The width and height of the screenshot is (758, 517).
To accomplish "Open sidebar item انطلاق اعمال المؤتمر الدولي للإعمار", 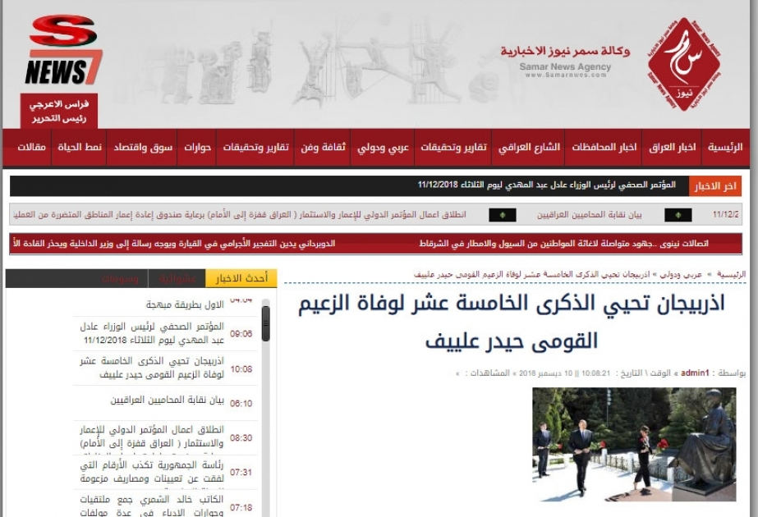I will [152, 437].
